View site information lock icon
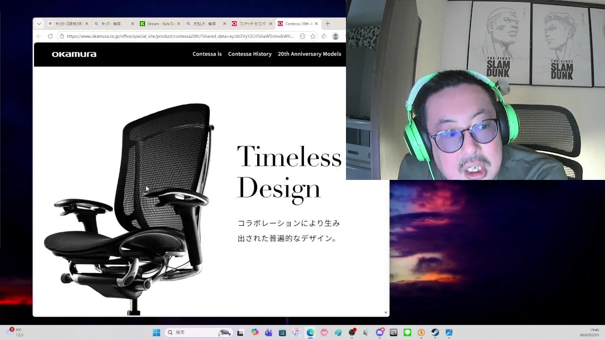605x340 pixels. click(61, 36)
